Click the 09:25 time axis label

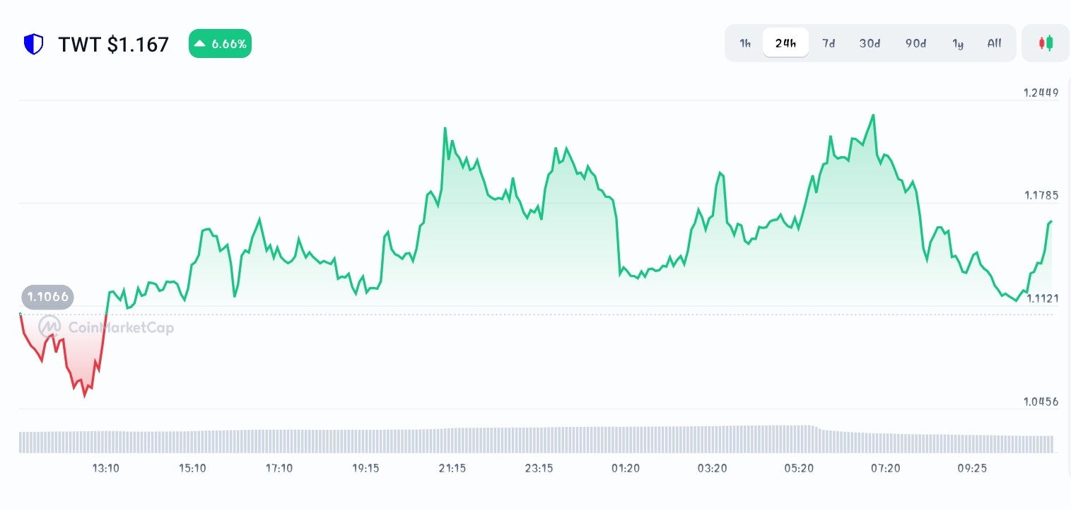pyautogui.click(x=972, y=468)
